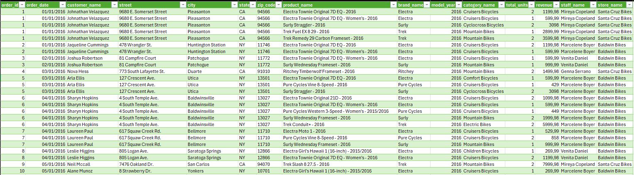Viewport: 634px width, 175px height.
Task: Click the model_year cell in Alane Munoz row
Action: [446, 171]
